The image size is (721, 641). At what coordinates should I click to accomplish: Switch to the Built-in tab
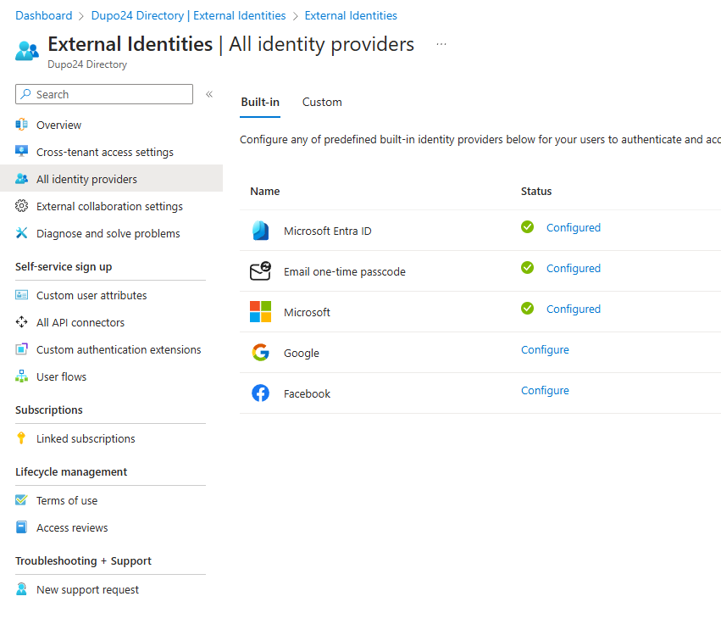tap(260, 102)
